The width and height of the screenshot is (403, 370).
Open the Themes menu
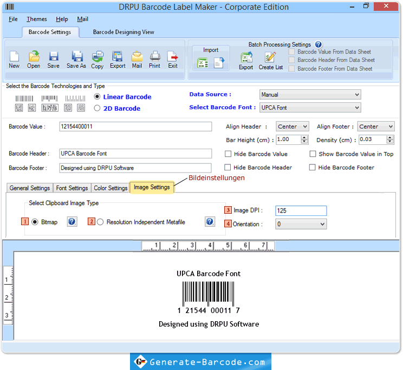[37, 19]
